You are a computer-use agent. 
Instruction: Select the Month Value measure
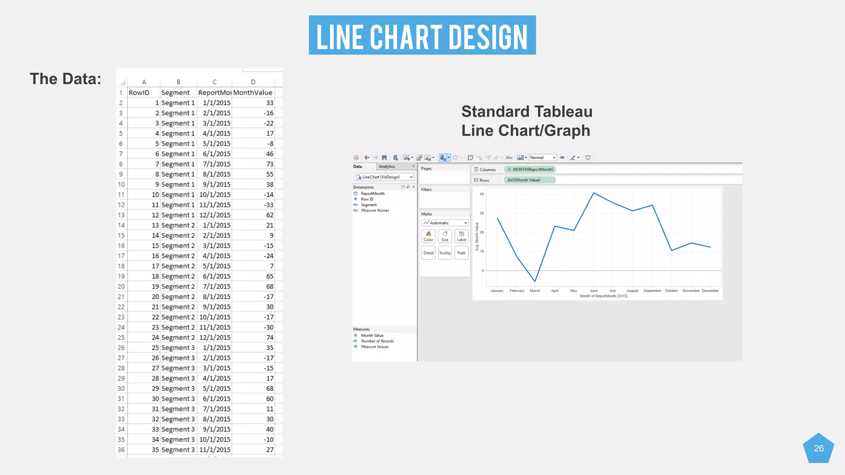tap(372, 336)
